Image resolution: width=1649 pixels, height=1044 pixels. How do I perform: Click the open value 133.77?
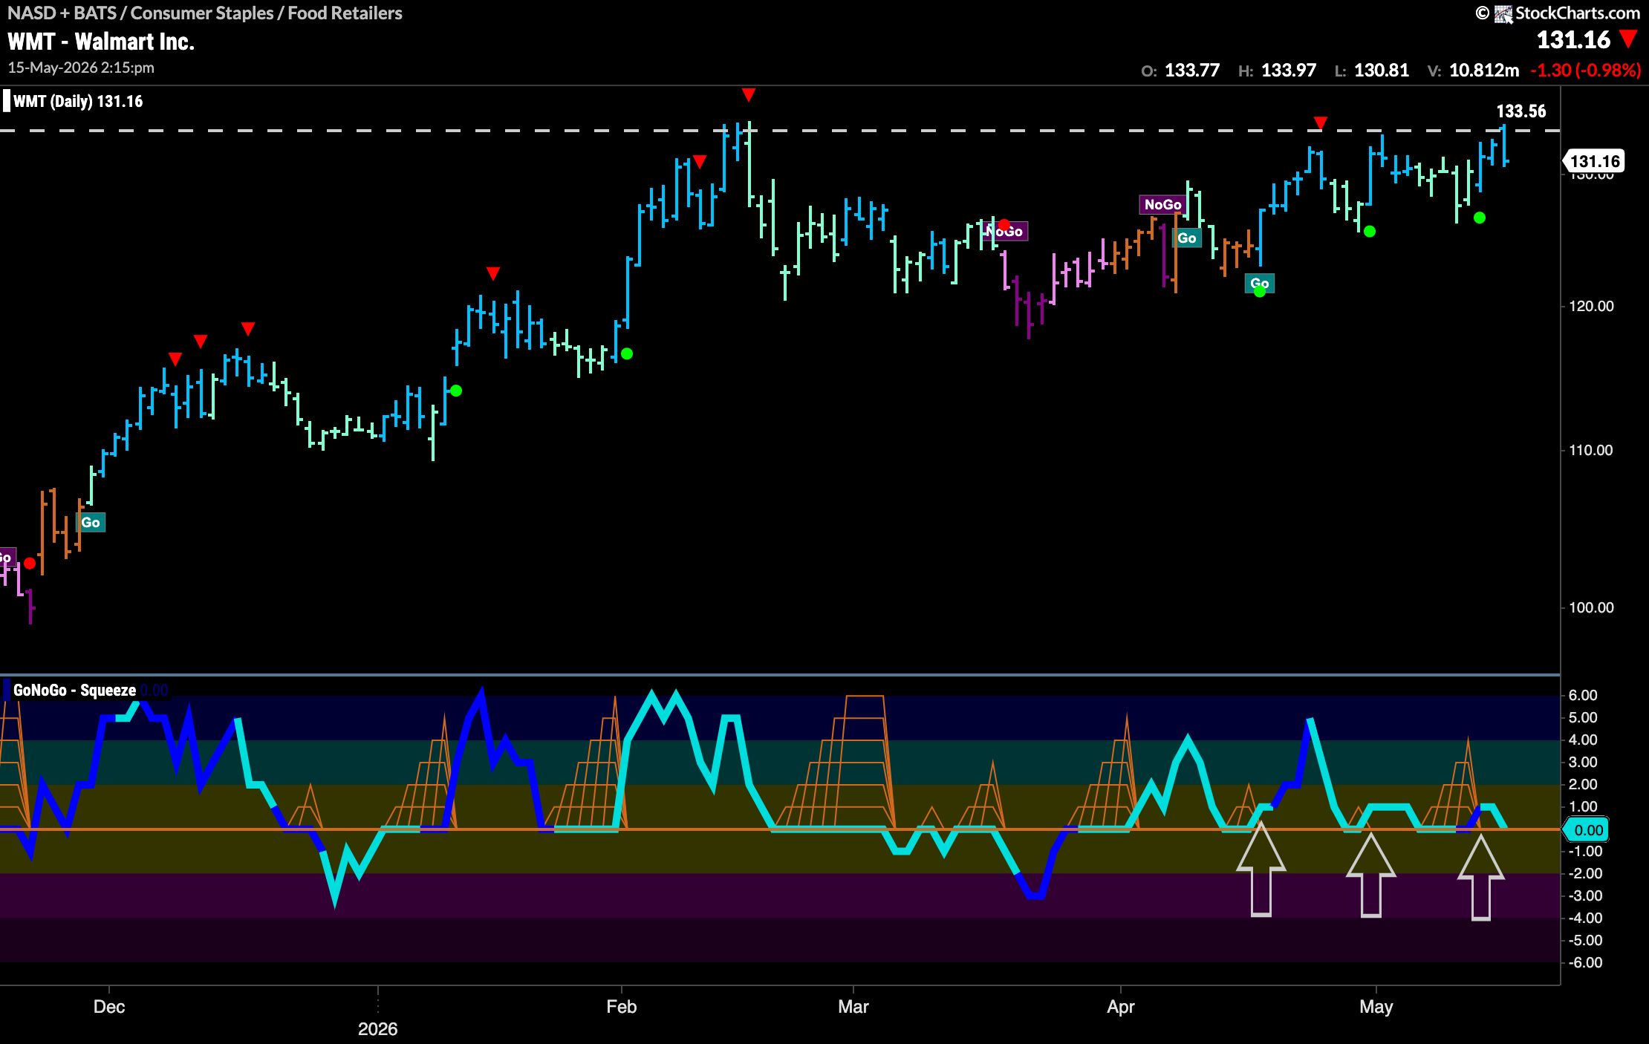[x=1191, y=71]
